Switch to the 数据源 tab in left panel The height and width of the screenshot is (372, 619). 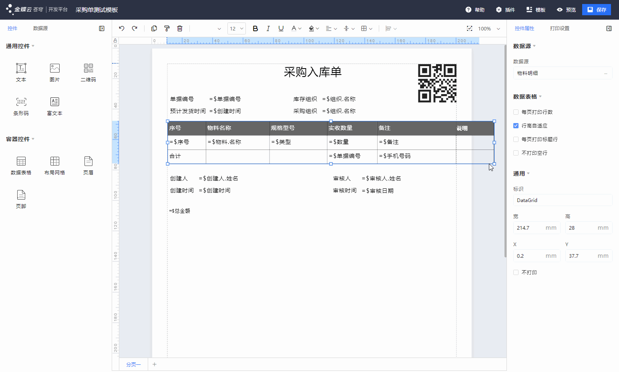[x=40, y=28]
